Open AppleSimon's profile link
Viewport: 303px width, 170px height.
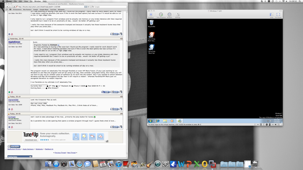[14, 42]
